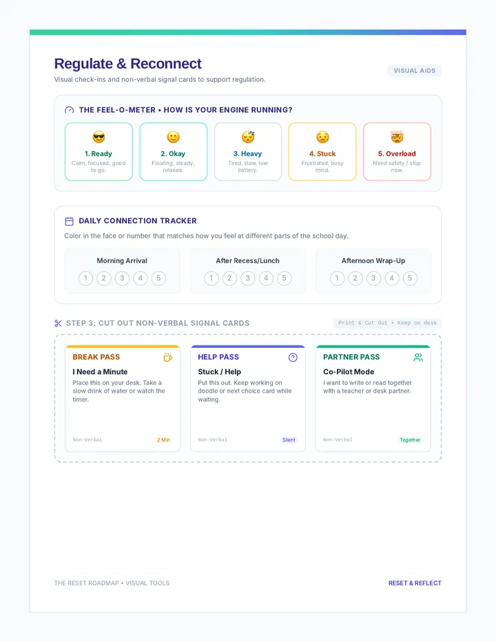The width and height of the screenshot is (496, 642).
Task: Click the scissors icon next to Step 3
Action: point(58,324)
